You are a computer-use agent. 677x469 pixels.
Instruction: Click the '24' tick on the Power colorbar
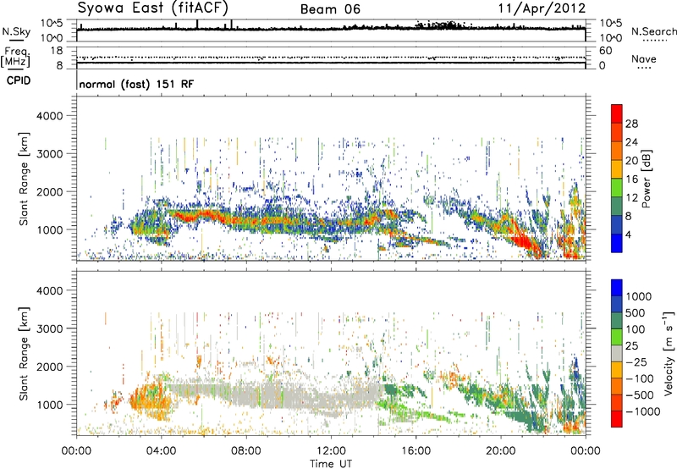631,142
